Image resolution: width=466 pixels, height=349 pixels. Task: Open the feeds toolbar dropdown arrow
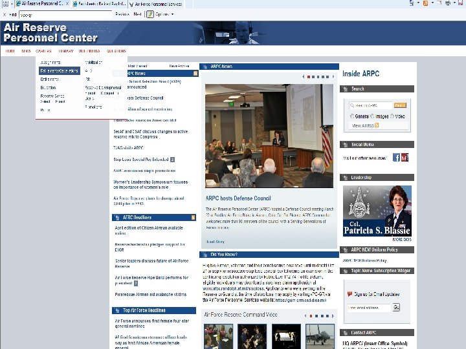pos(432,3)
